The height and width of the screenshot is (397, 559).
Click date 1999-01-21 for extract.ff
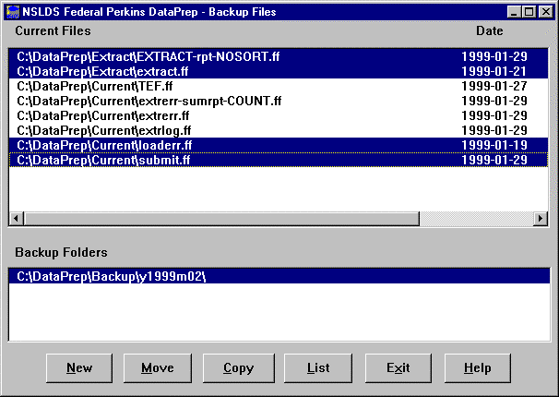pyautogui.click(x=494, y=71)
